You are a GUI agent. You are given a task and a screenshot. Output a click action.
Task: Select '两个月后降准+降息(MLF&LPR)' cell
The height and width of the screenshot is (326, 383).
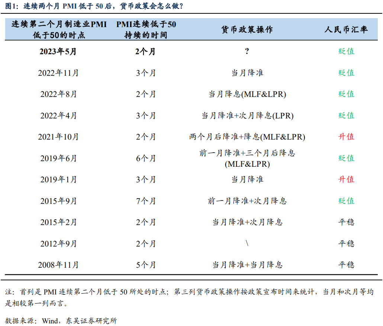point(247,137)
